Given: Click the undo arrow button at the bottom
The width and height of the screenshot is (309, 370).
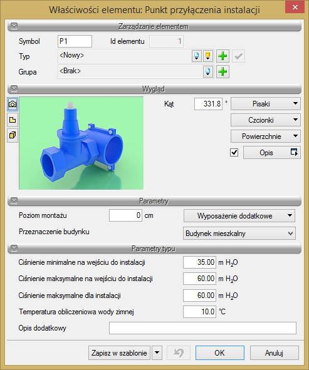Looking at the screenshot, I should point(179,352).
